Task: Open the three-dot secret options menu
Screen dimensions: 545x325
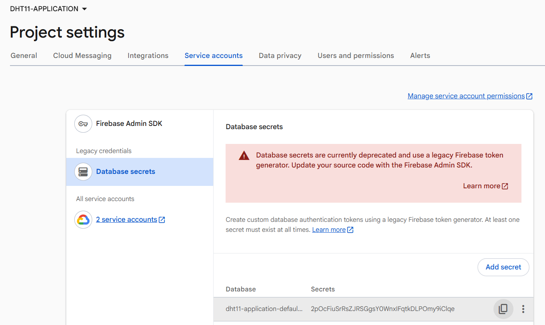Action: click(x=523, y=309)
